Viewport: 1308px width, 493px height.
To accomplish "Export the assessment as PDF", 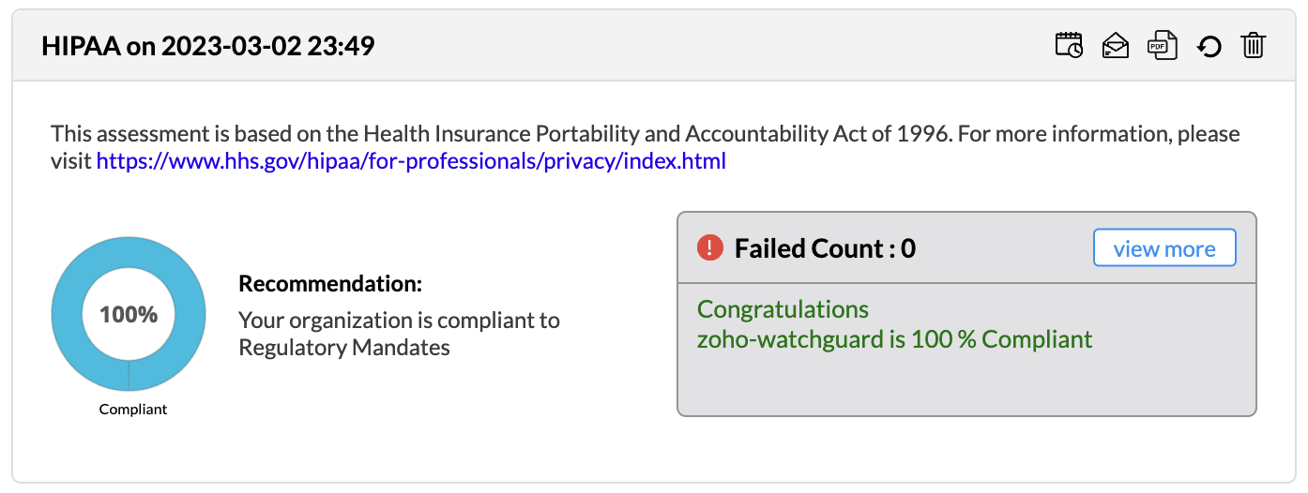I will tap(1163, 45).
